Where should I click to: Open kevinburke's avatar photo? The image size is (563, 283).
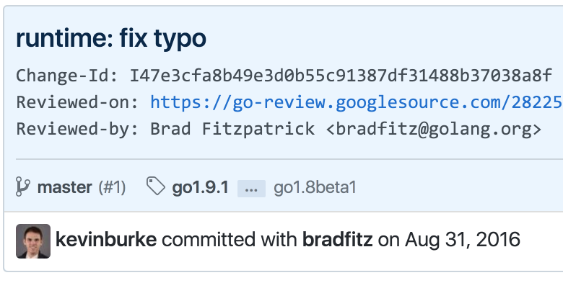pos(33,241)
